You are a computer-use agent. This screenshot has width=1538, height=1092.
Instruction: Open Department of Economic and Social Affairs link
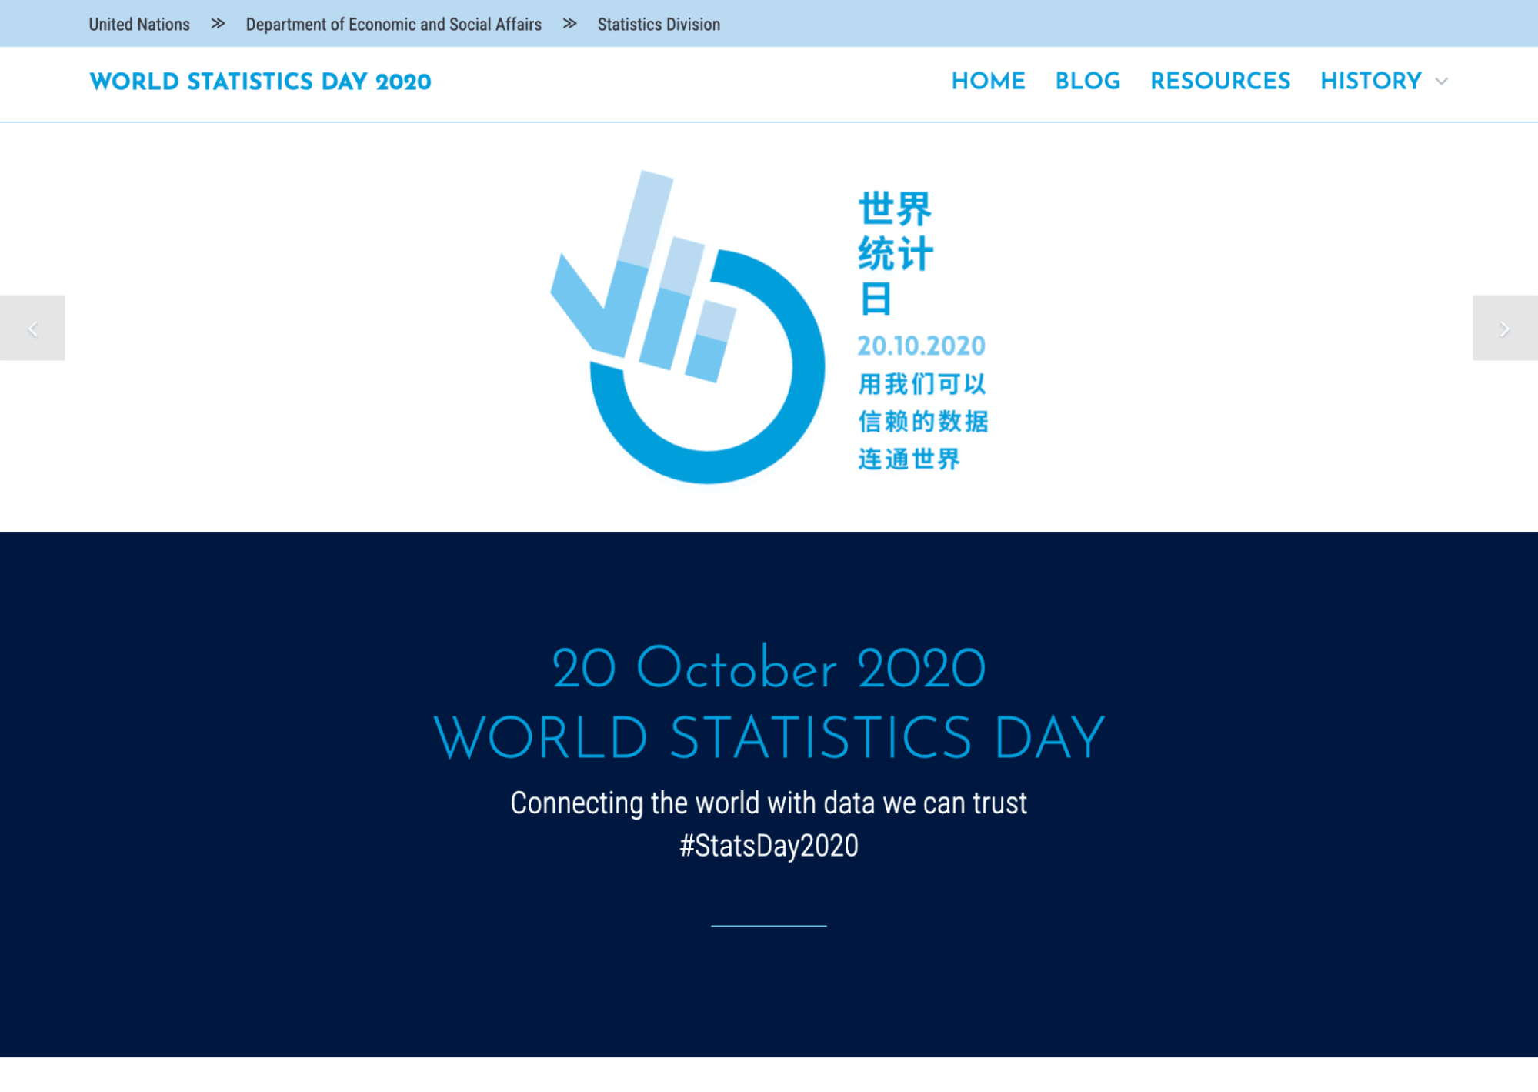[x=393, y=24]
